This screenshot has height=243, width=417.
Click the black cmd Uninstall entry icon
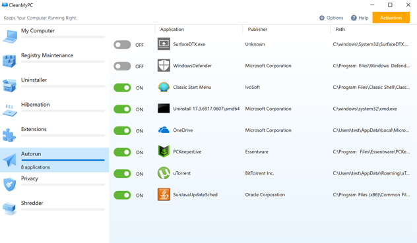(164, 109)
